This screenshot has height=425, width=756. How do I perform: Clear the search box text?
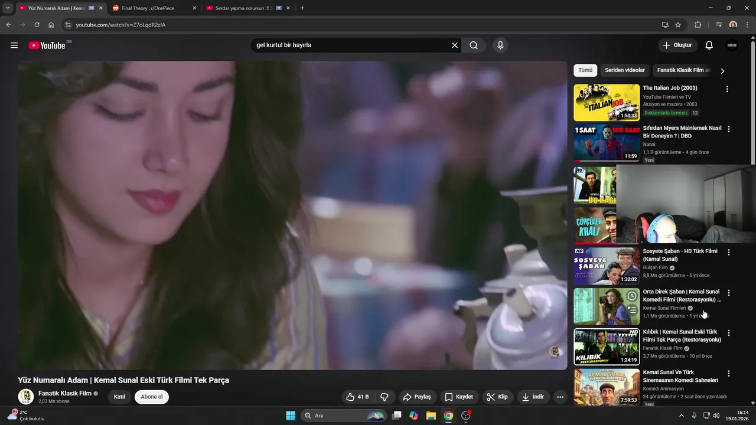click(x=455, y=45)
